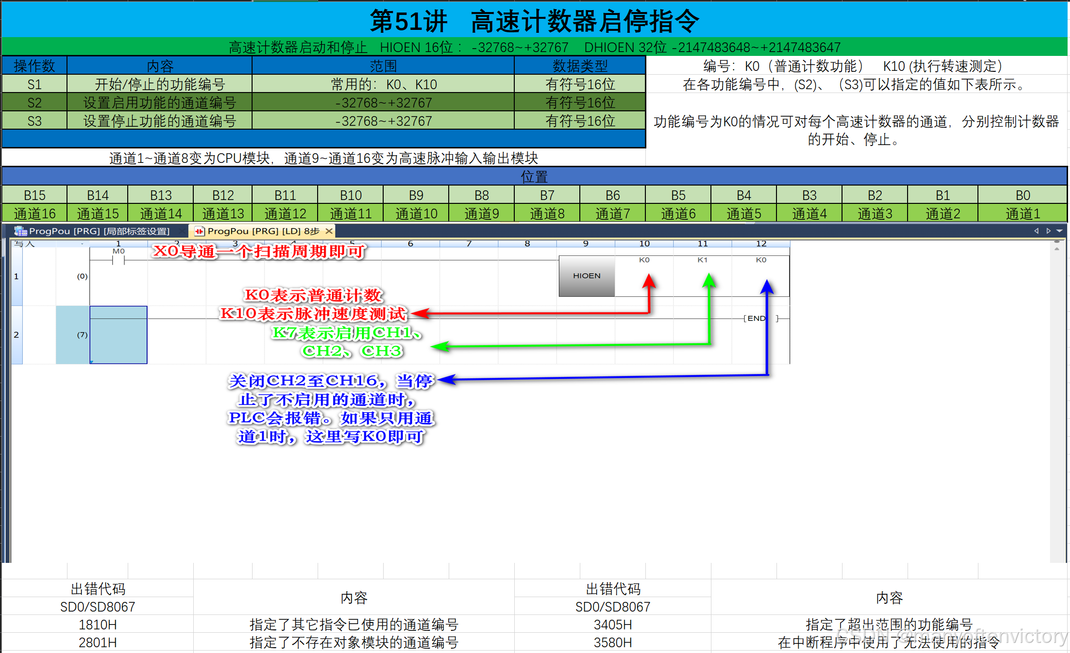Click step number (7) in ladder
Viewport: 1070px width, 653px height.
point(82,335)
